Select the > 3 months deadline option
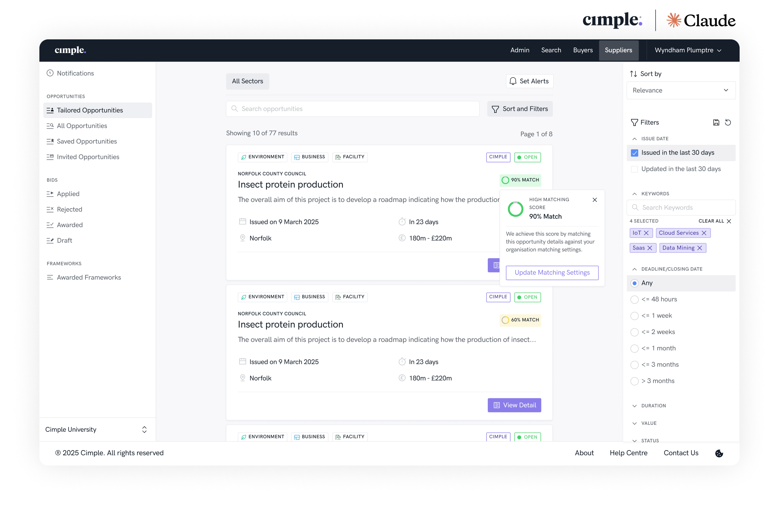779x505 pixels. (x=635, y=381)
